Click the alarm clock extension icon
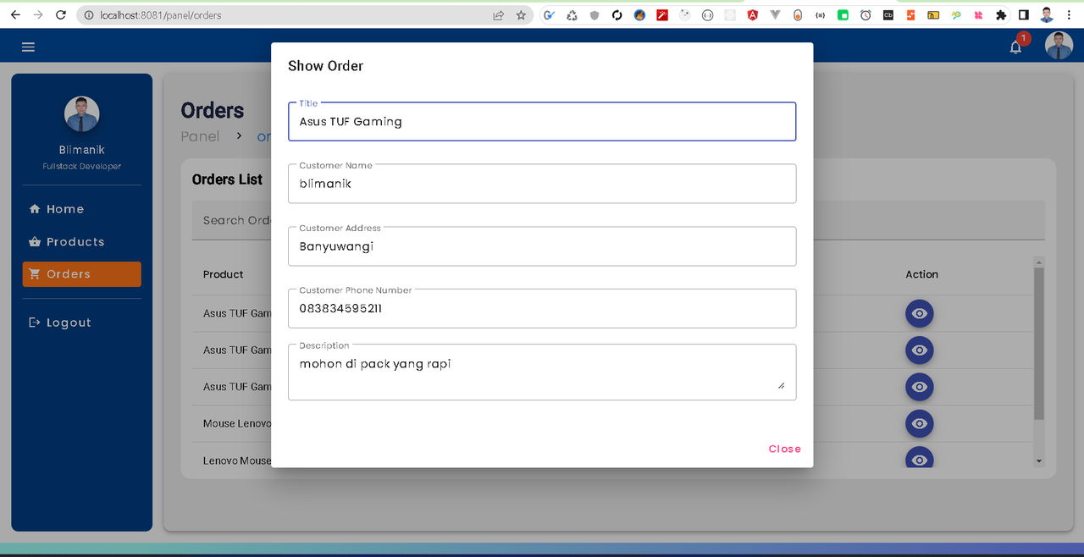Image resolution: width=1084 pixels, height=557 pixels. pos(866,15)
